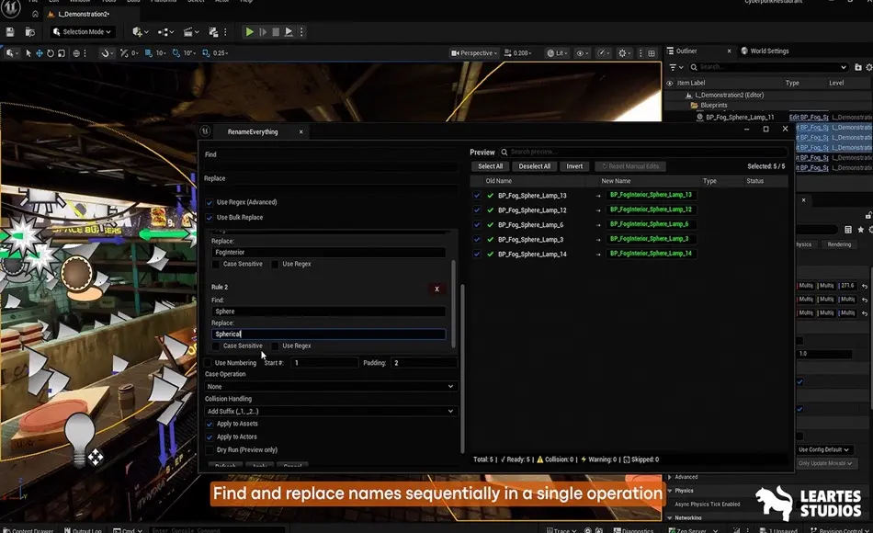
Task: Select the RenameEverything window tab
Action: [x=253, y=132]
